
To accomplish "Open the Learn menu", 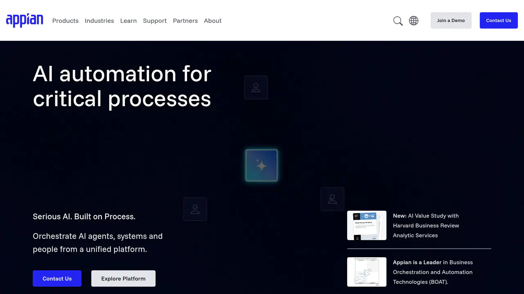I will [x=129, y=21].
